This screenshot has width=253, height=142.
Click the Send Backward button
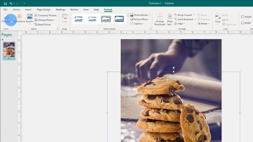[184, 19]
